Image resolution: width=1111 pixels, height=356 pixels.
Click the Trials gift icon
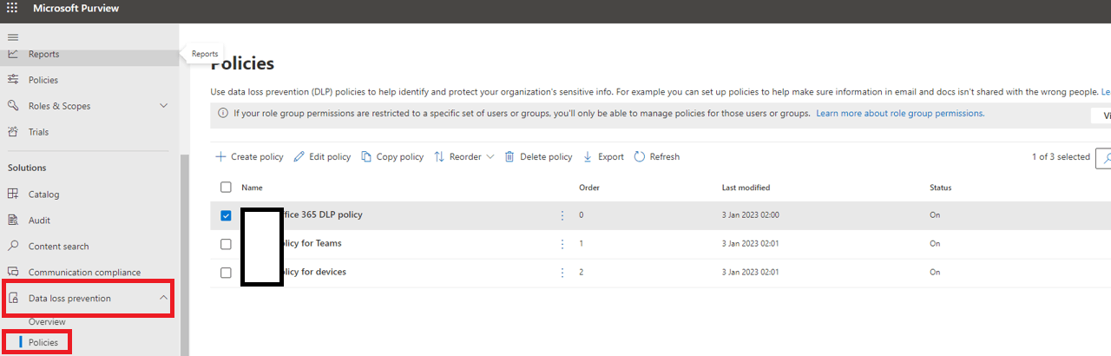pyautogui.click(x=13, y=132)
